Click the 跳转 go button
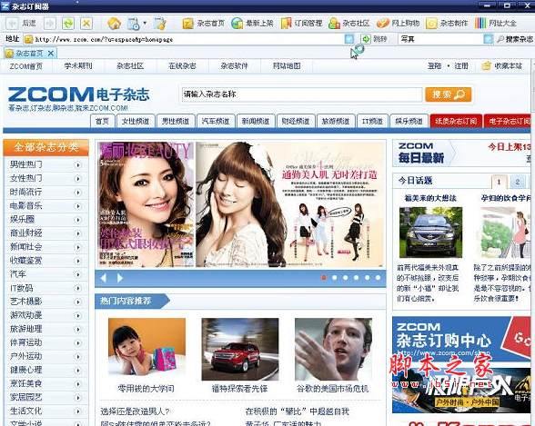Image resolution: width=535 pixels, height=426 pixels. point(375,39)
